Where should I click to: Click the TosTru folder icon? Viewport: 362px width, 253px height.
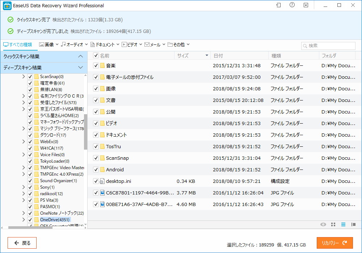coord(102,146)
